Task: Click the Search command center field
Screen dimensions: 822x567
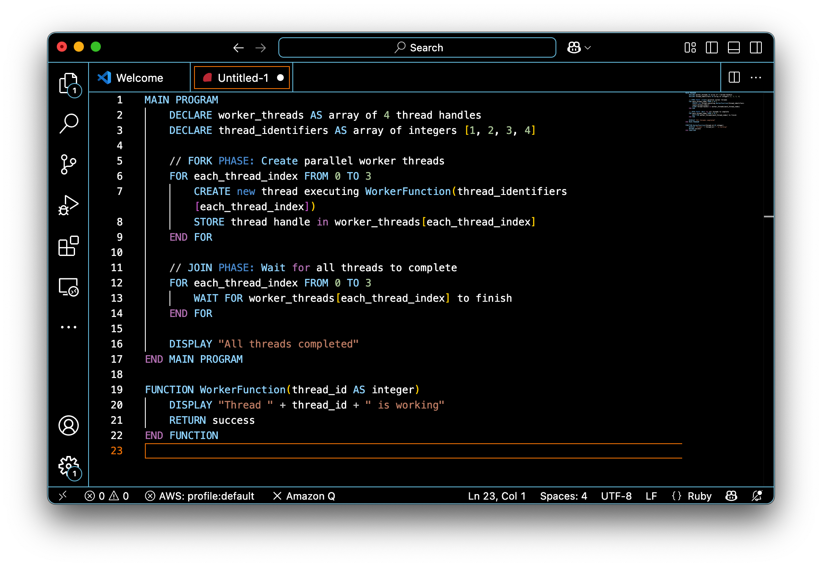Action: [x=417, y=47]
